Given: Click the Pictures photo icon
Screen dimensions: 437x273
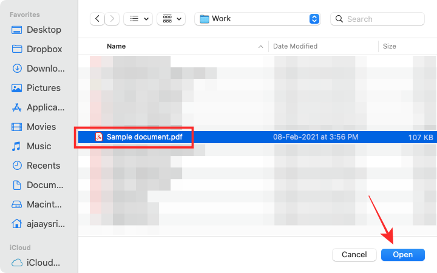Looking at the screenshot, I should tap(17, 89).
